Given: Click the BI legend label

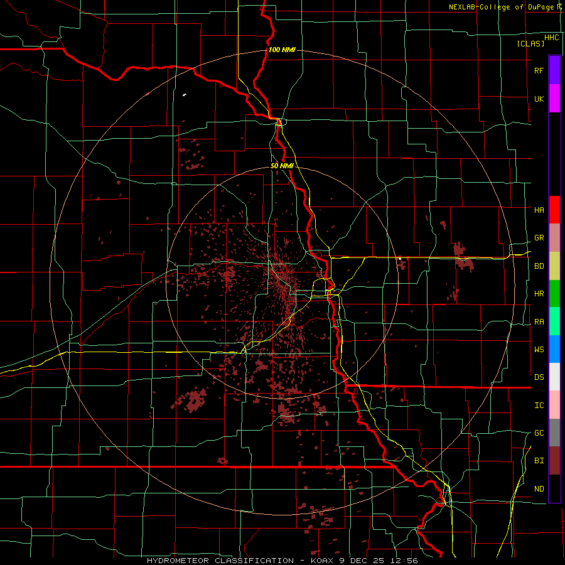Looking at the screenshot, I should coord(539,461).
